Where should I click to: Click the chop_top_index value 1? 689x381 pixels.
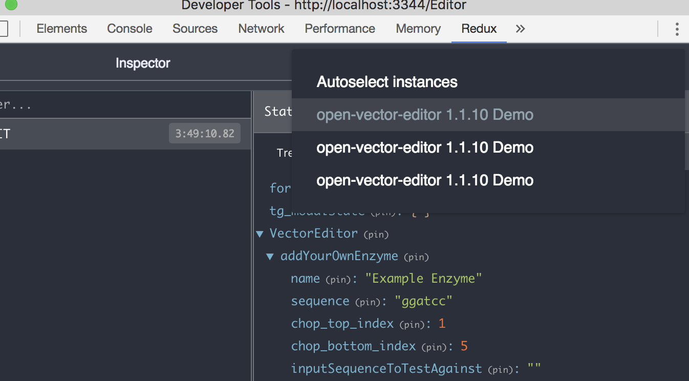(442, 324)
